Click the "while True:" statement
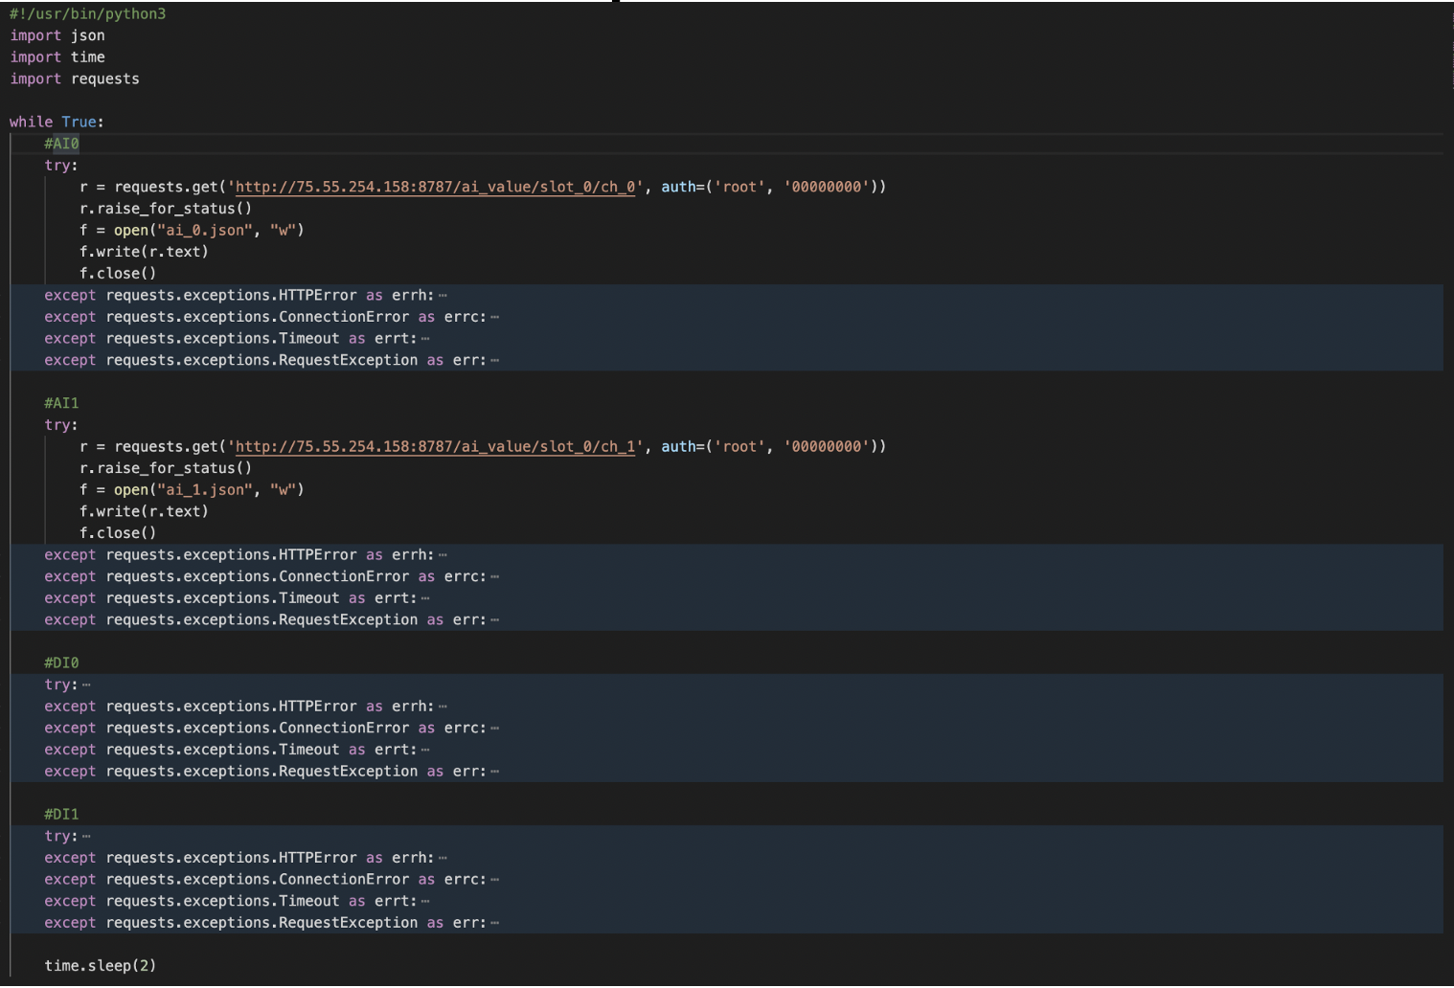The height and width of the screenshot is (988, 1454). coord(57,123)
